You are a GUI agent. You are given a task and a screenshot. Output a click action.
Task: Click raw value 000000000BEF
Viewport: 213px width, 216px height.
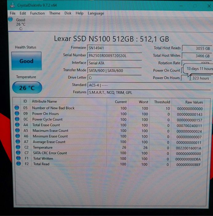pyautogui.click(x=188, y=164)
